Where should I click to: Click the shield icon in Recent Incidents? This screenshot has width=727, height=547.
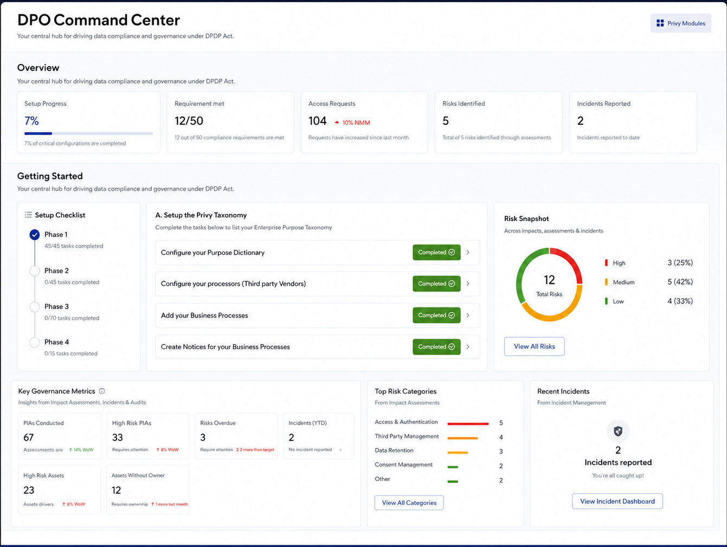618,432
